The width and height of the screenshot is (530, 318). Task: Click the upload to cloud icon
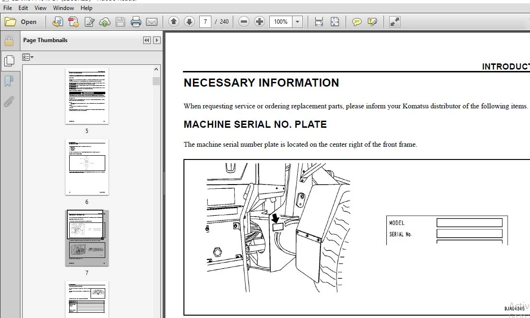point(105,22)
